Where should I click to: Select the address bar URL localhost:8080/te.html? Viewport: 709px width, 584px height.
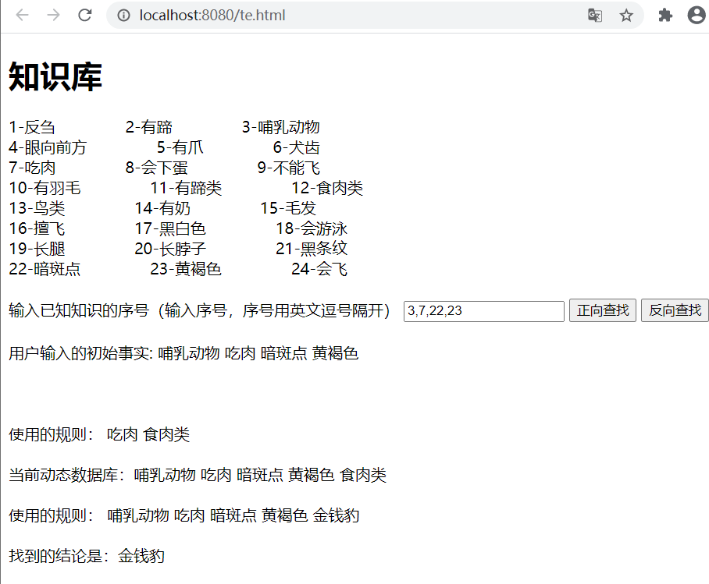tap(212, 16)
